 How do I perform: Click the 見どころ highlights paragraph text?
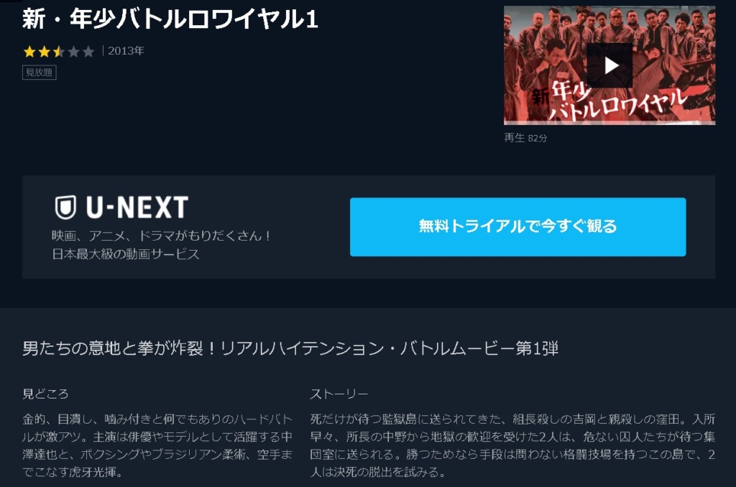coord(157,445)
